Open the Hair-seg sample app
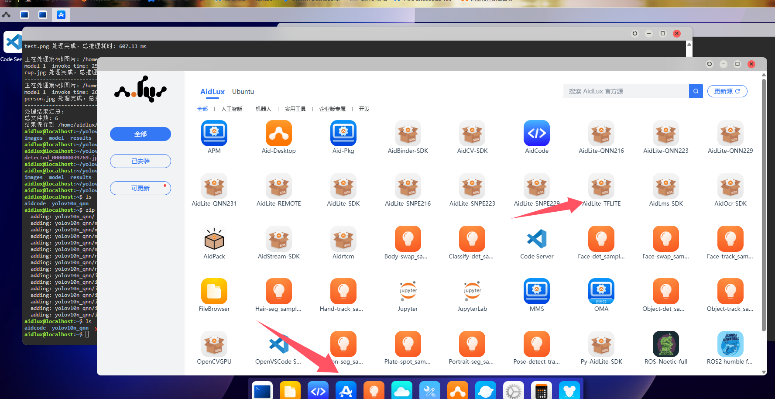775x399 pixels. [x=279, y=291]
